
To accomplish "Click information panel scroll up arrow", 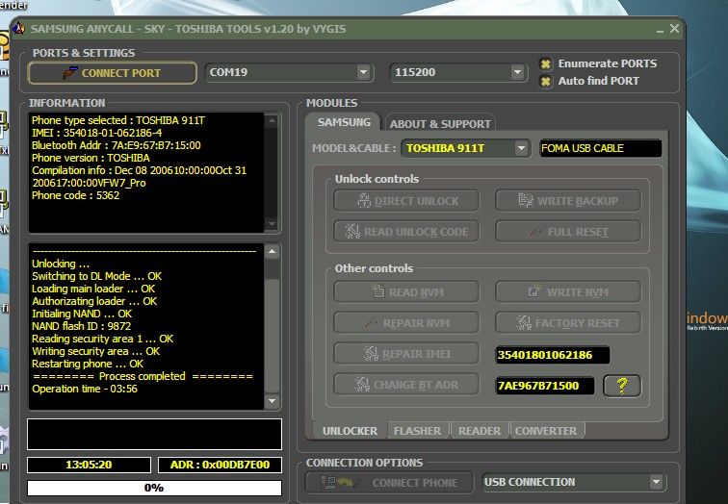I will [x=273, y=120].
